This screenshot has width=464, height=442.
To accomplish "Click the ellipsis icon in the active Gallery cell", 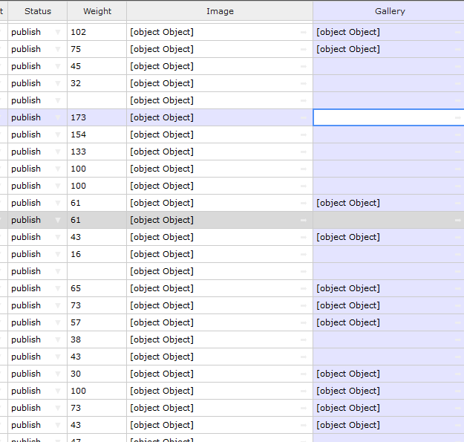I will (457, 117).
